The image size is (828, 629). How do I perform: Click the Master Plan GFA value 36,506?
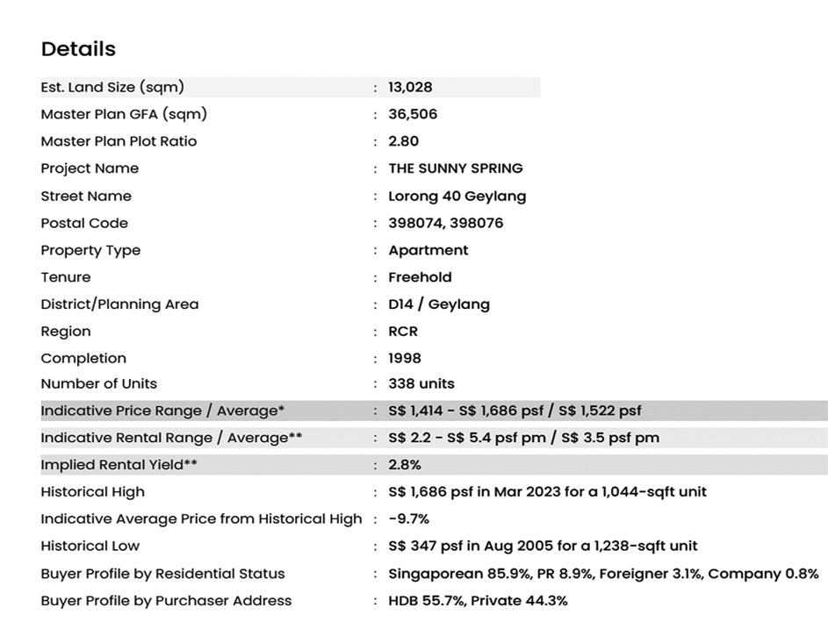pos(413,114)
